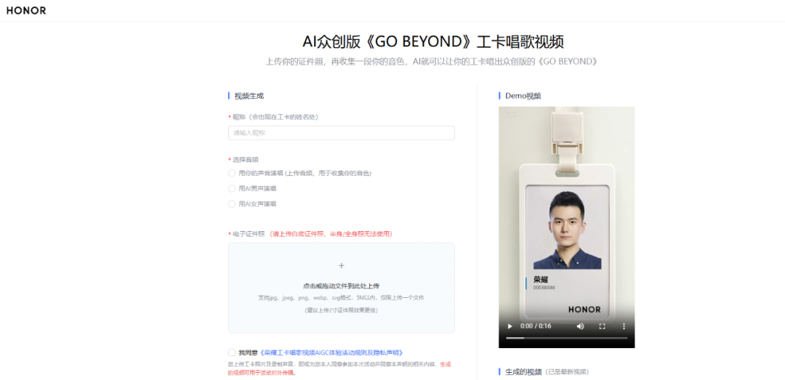This screenshot has width=785, height=380.
Task: Play the demo video
Action: (x=510, y=326)
